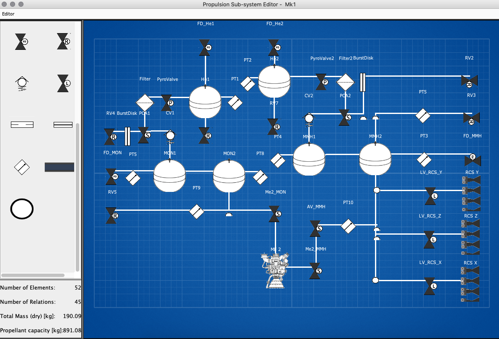Select the R relief valve in the palette
Screen dimensions: 499x339
coord(63,41)
